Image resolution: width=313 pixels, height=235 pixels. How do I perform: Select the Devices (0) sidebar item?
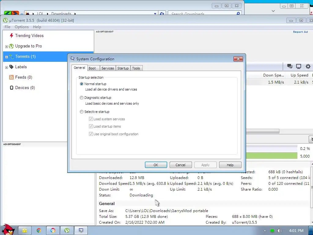click(x=25, y=88)
